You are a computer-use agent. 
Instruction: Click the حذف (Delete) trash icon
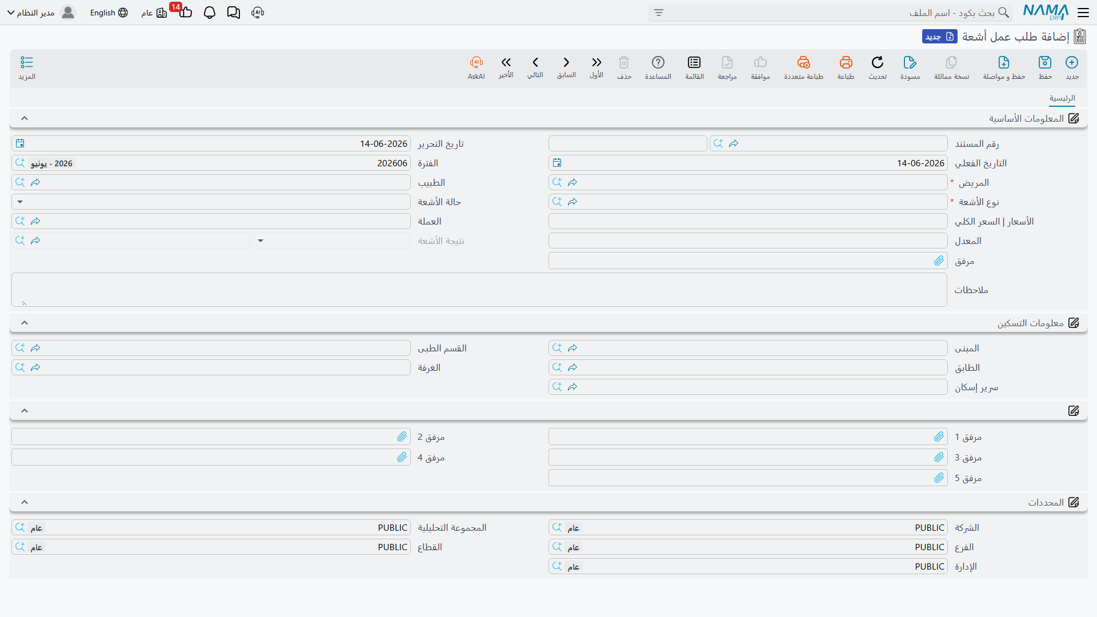(x=624, y=62)
